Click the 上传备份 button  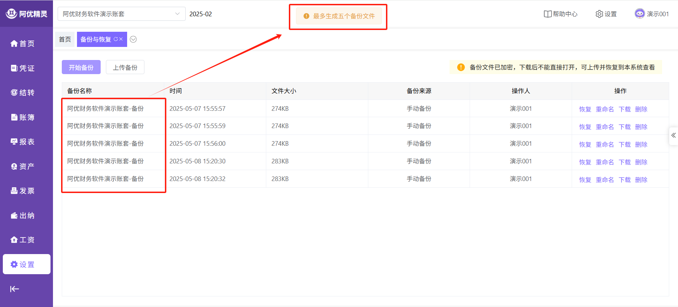125,67
